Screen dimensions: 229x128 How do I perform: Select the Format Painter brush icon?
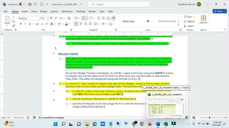point(14,26)
